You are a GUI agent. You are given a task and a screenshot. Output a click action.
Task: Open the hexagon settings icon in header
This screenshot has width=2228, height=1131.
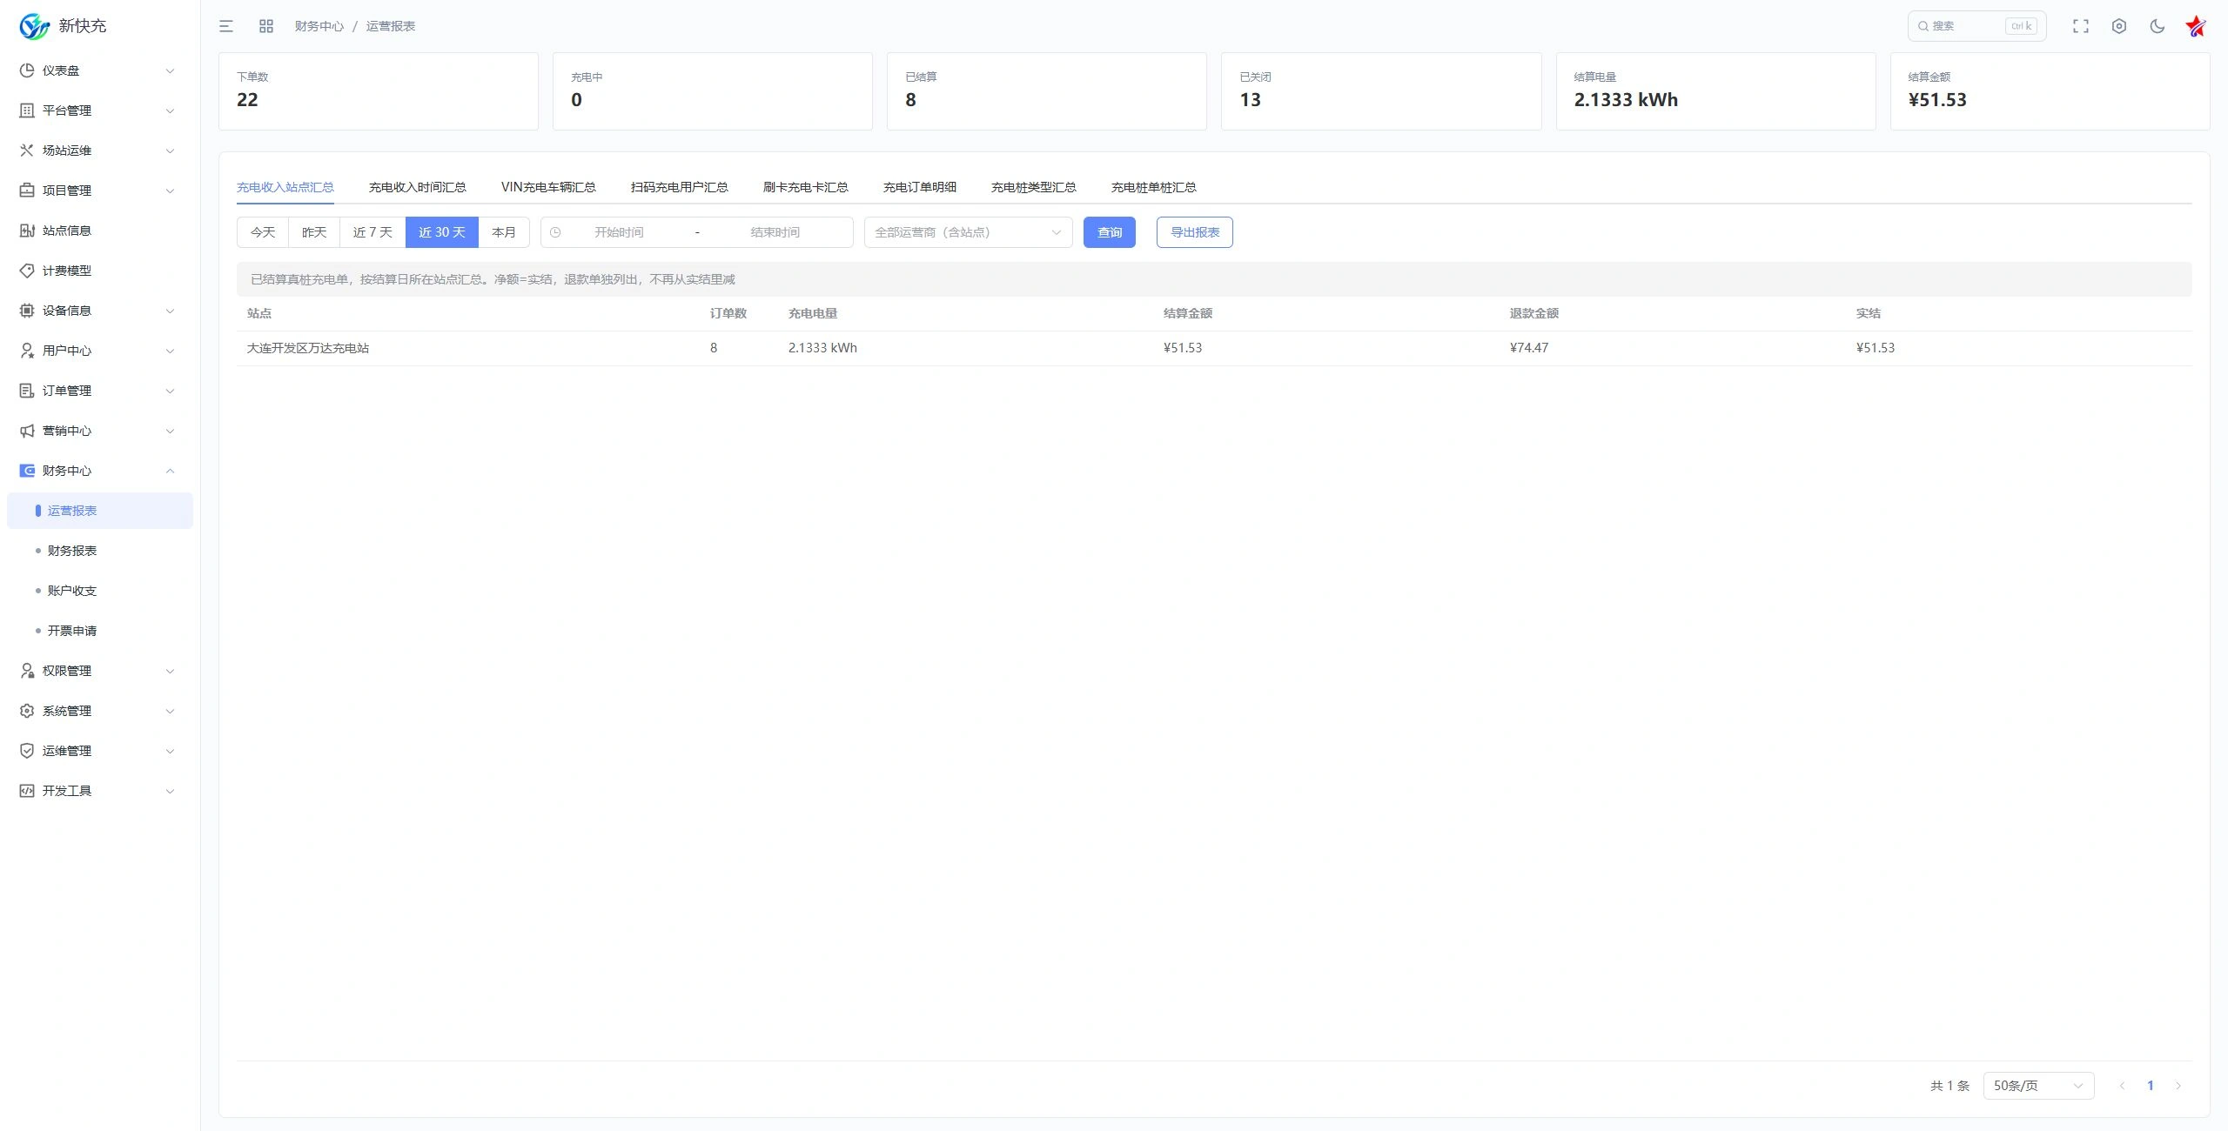(x=2119, y=26)
